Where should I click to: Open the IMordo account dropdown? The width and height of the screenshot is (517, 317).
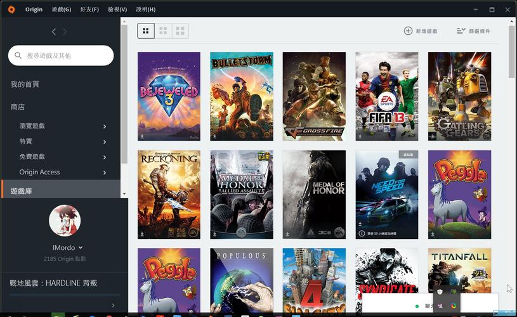click(x=68, y=247)
